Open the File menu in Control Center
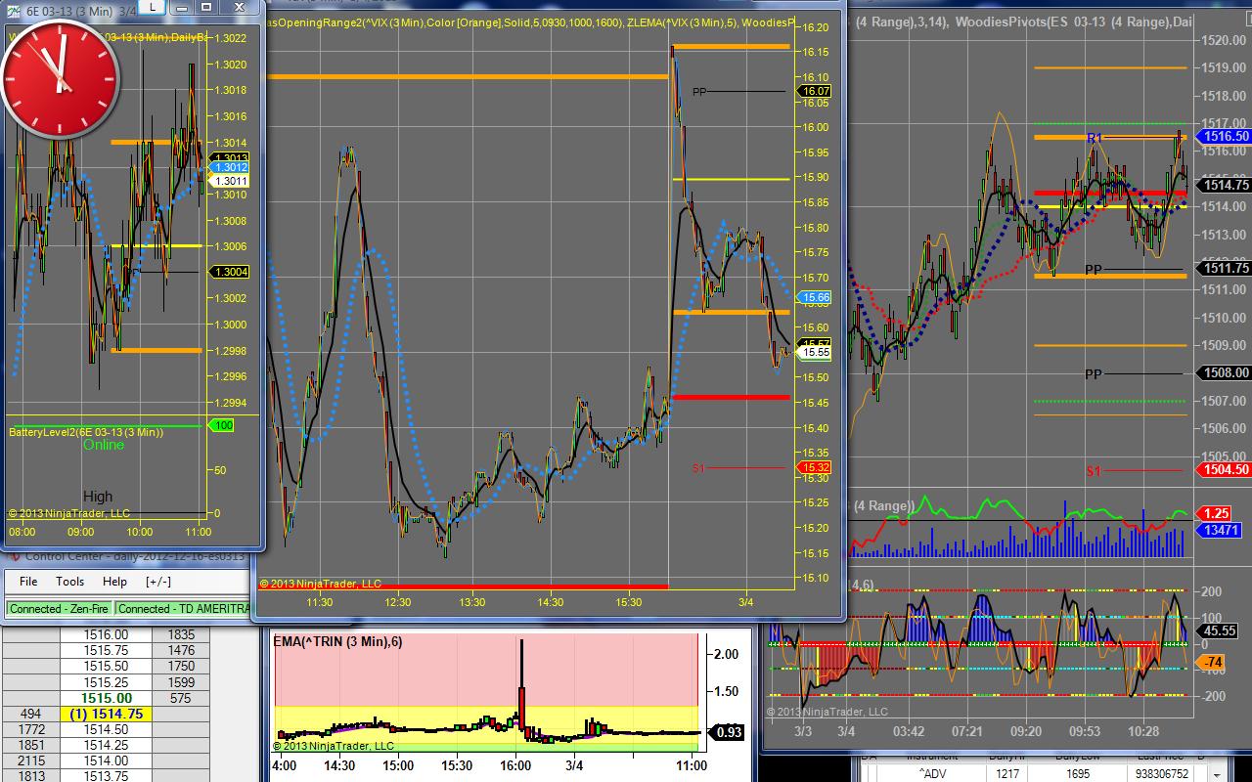Image resolution: width=1252 pixels, height=782 pixels. click(x=28, y=581)
